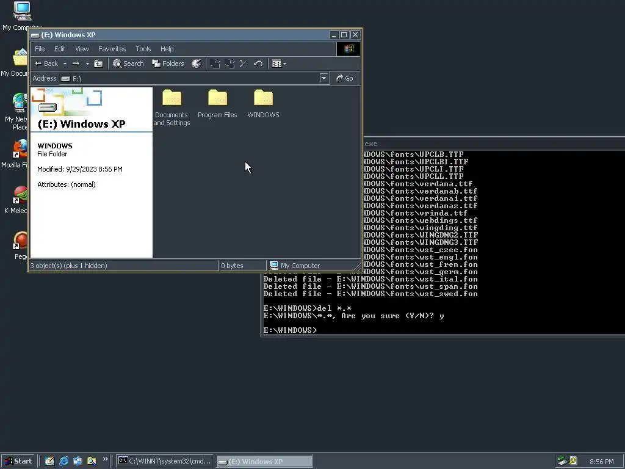Image resolution: width=625 pixels, height=469 pixels.
Task: Open the Edit menu
Action: [x=60, y=49]
